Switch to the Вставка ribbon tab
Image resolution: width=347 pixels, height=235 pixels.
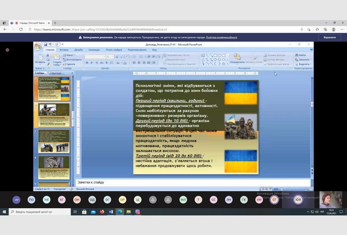(x=64, y=49)
